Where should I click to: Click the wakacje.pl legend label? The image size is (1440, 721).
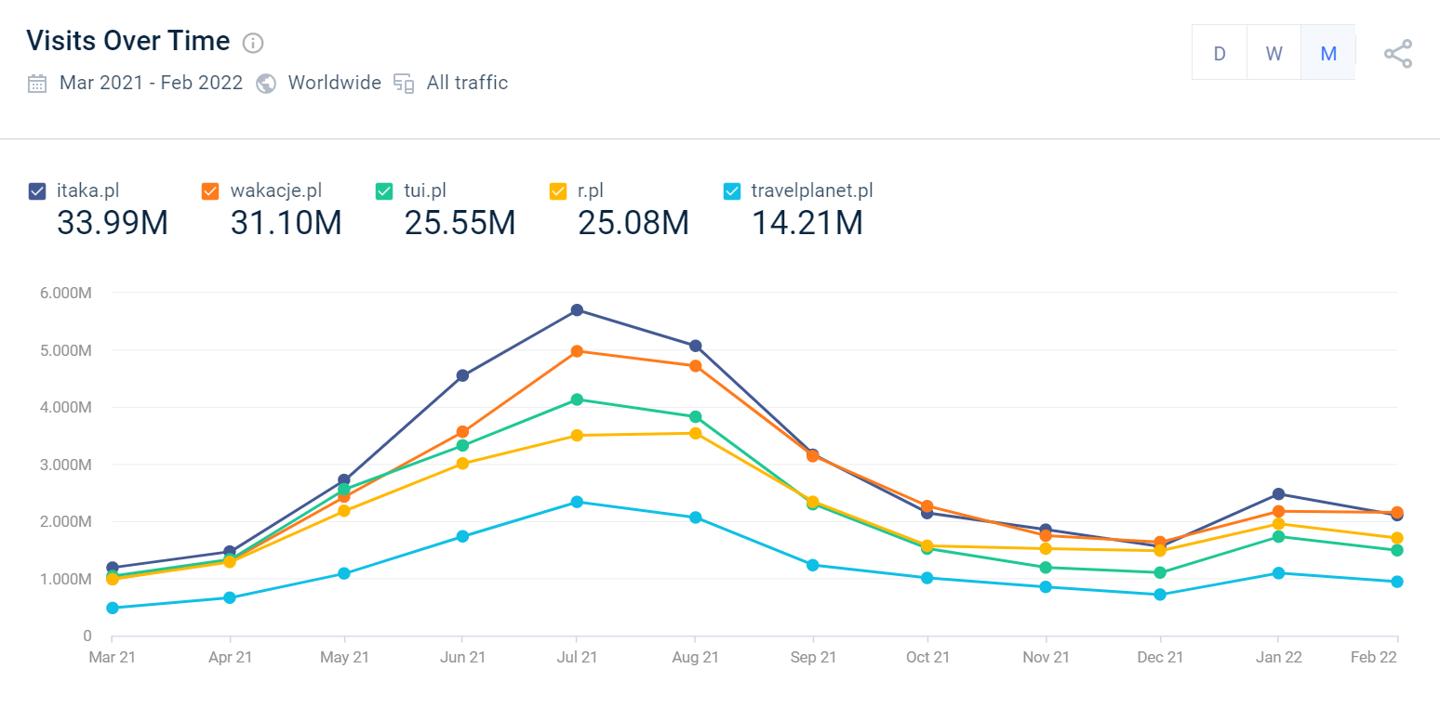coord(276,191)
